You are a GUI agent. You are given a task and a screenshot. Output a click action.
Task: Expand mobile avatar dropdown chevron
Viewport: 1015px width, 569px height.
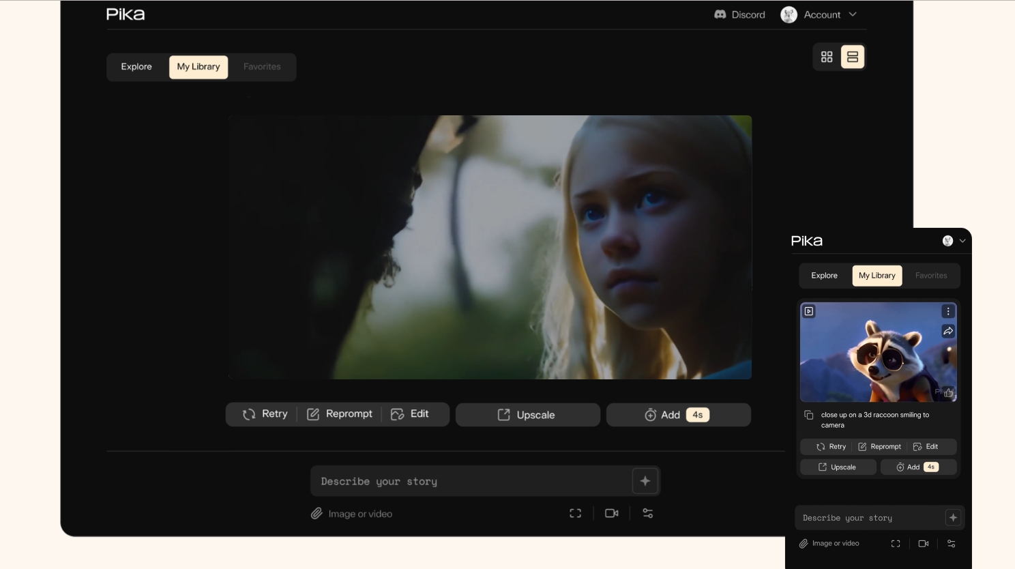[962, 241]
